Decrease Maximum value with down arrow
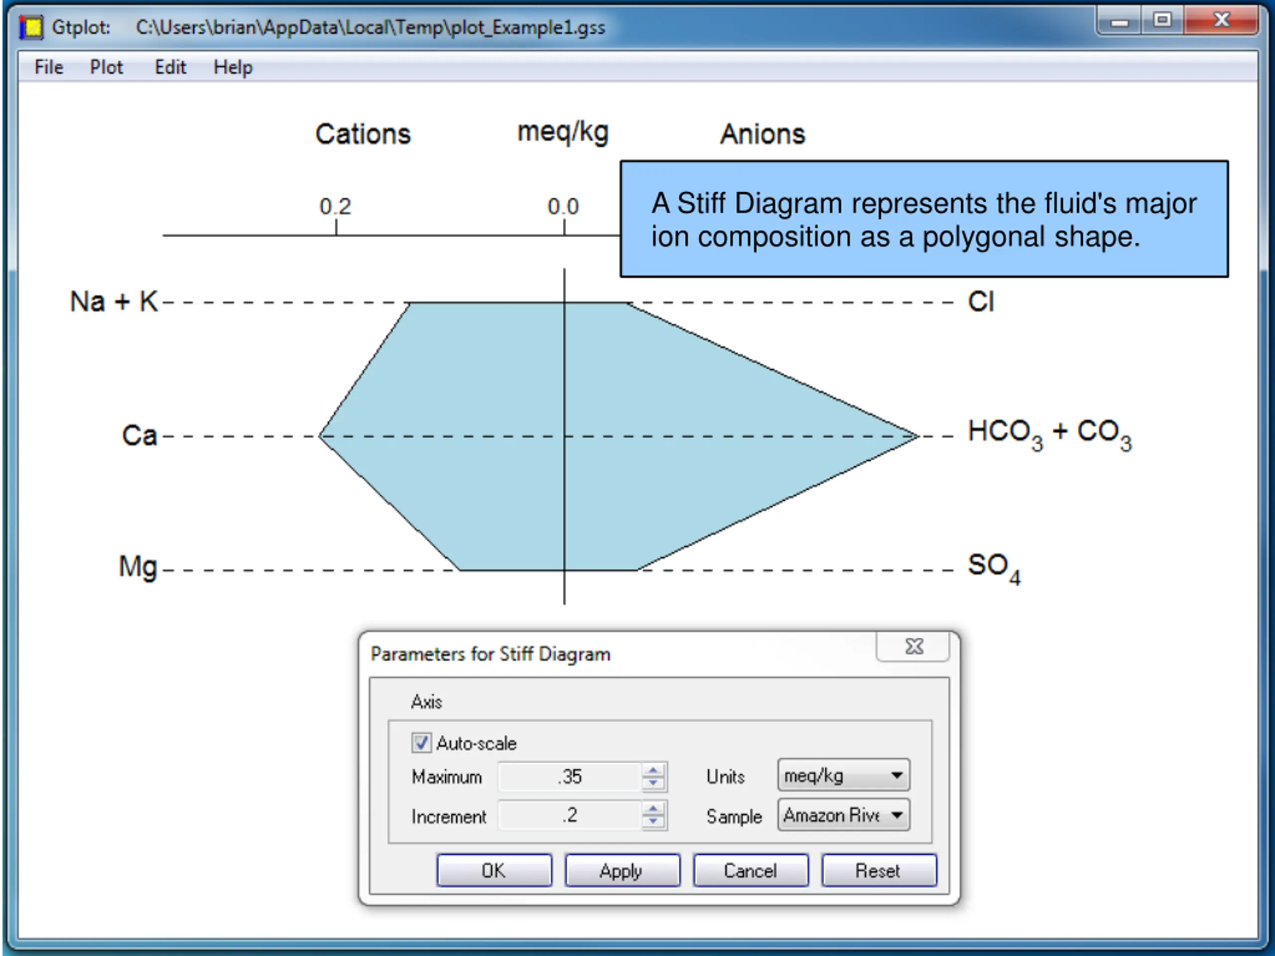Image resolution: width=1275 pixels, height=956 pixels. coord(653,783)
